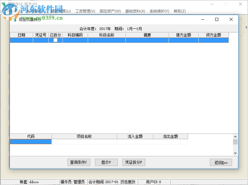248x185 pixels.
Task: Click the 帐套:ddooo status bar entry
Action: tap(29, 182)
